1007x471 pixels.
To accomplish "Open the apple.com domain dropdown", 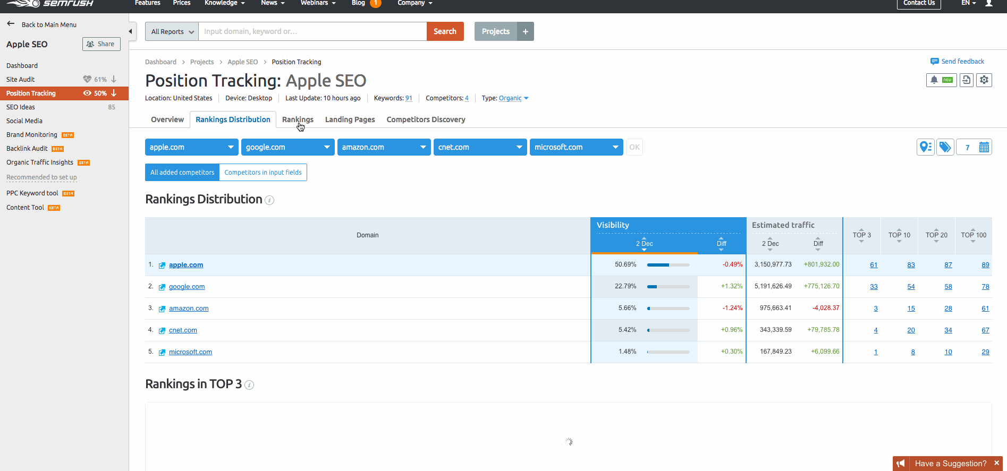I will point(192,147).
